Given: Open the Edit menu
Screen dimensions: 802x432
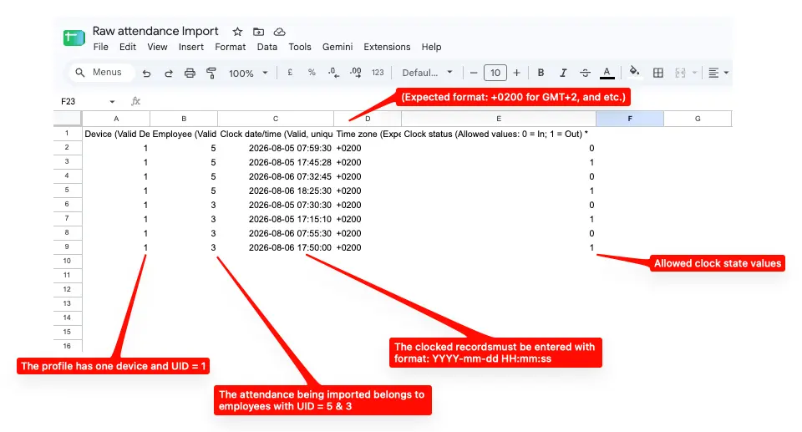Looking at the screenshot, I should pos(127,47).
